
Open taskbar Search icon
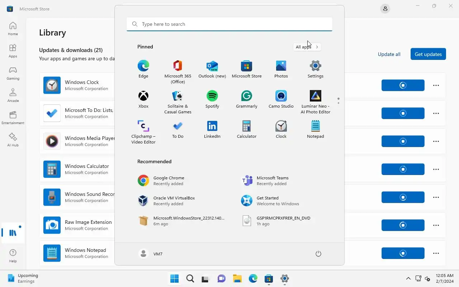(x=190, y=278)
